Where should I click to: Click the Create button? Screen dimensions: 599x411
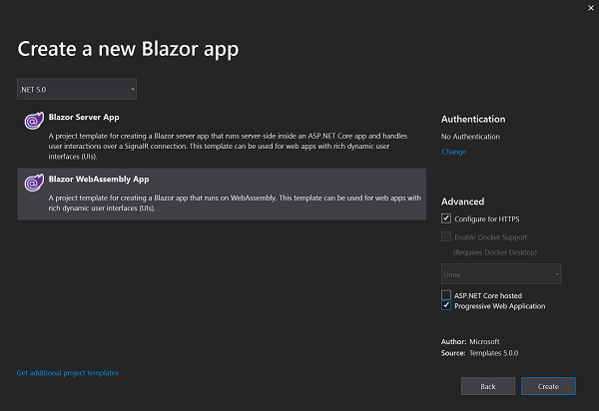tap(548, 386)
